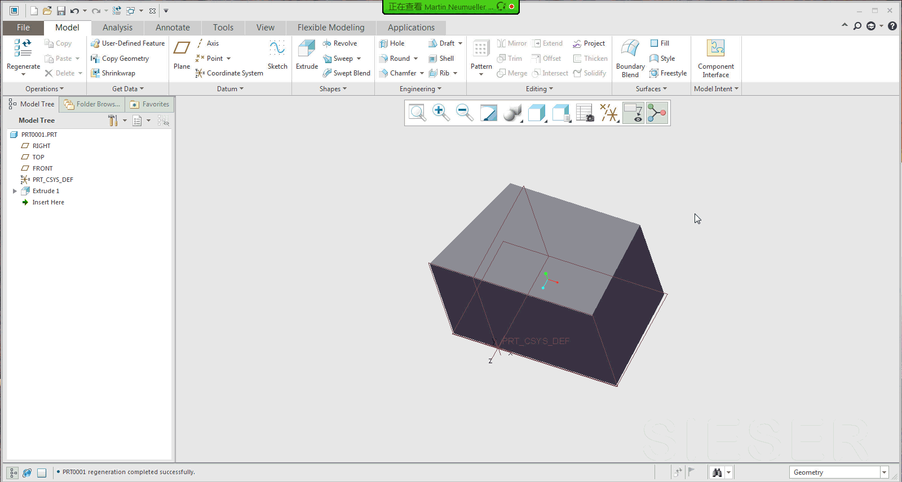Viewport: 902px width, 482px height.
Task: Open the Geometry selection filter dropdown
Action: coord(884,472)
